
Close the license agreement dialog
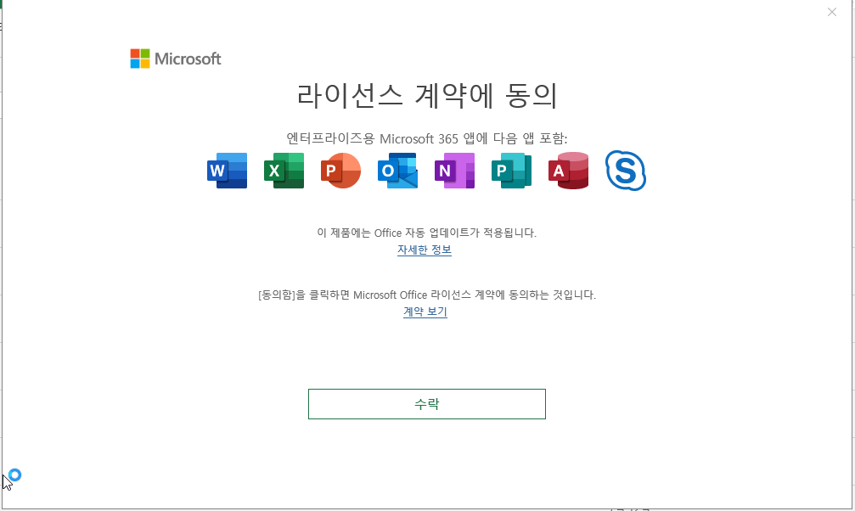coord(831,12)
